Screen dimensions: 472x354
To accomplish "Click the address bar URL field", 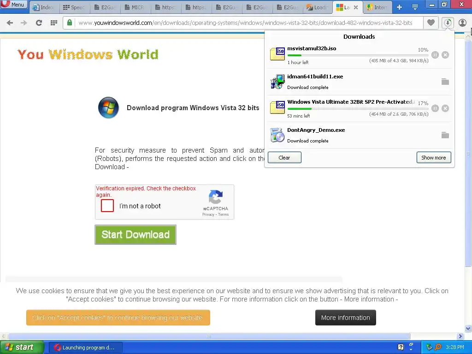I will (x=245, y=23).
